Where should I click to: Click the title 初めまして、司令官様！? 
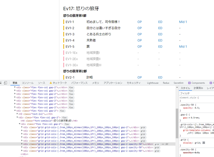(103, 22)
